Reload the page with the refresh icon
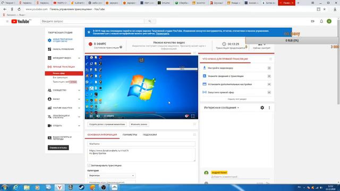 pos(19,10)
